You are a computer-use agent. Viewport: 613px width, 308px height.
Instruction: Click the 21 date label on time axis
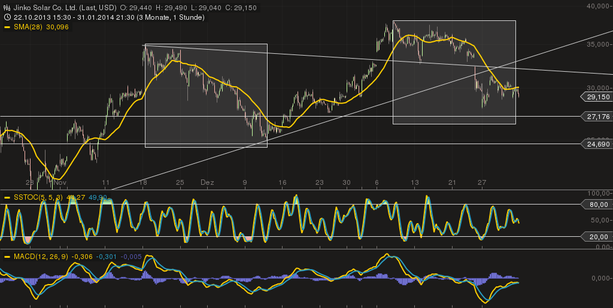pos(453,182)
